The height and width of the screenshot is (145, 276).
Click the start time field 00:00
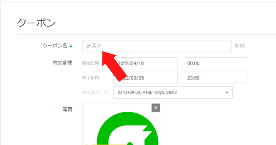[215, 63]
